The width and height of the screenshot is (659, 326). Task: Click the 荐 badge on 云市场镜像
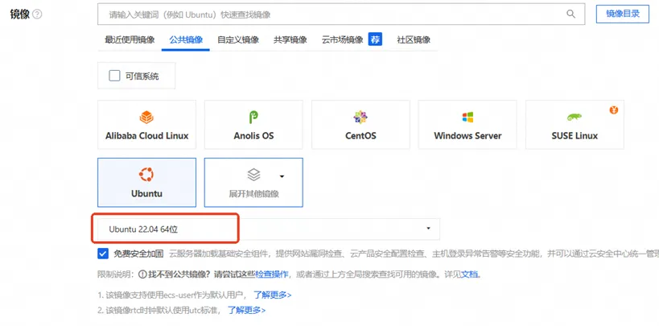click(375, 39)
